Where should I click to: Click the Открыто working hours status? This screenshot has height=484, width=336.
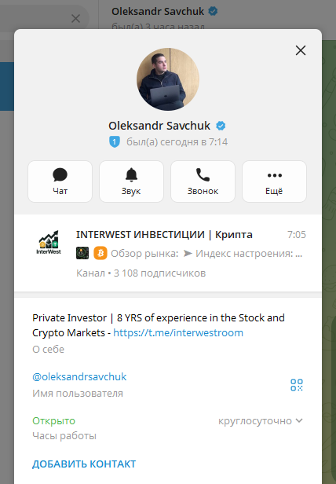coord(53,420)
